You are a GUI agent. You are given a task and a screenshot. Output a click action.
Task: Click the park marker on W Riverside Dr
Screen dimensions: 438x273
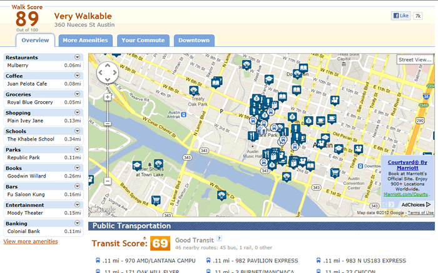(222, 195)
